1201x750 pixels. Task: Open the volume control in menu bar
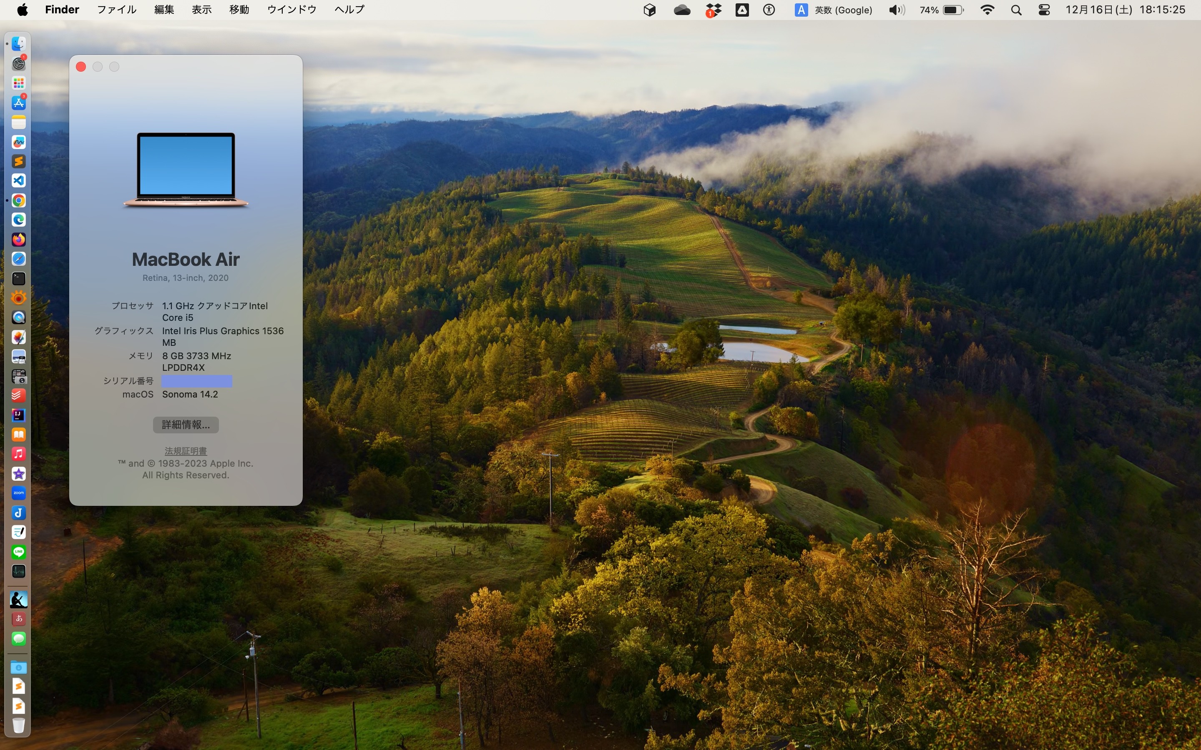(897, 10)
